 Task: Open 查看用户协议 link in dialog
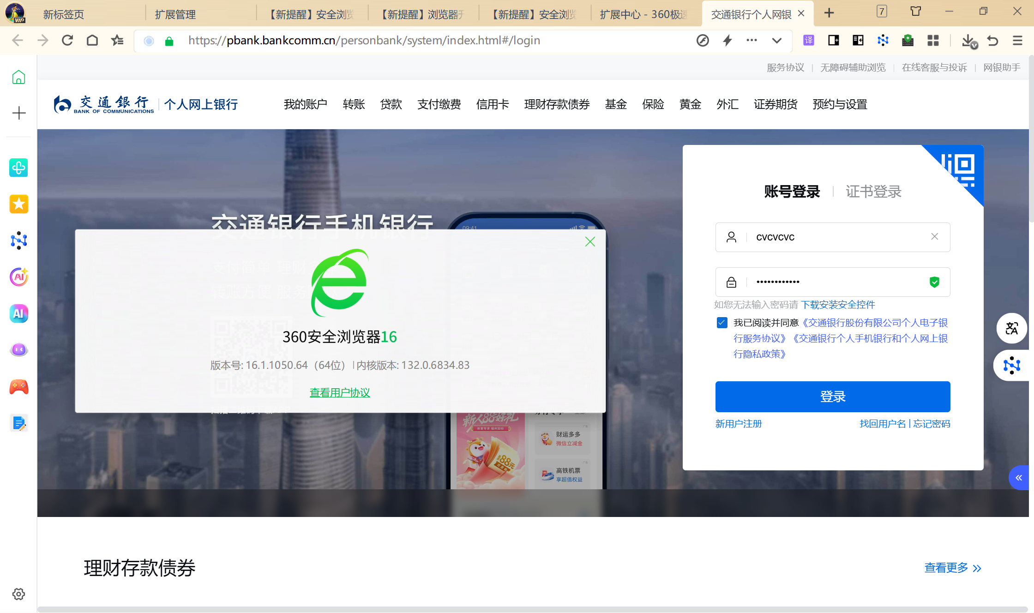(x=340, y=393)
